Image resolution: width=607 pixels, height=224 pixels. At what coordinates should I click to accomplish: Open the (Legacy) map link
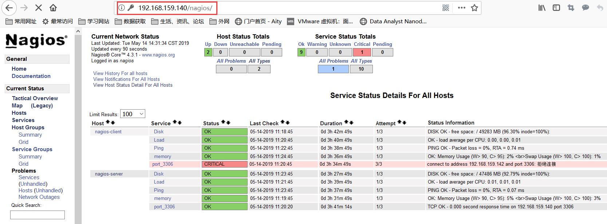point(42,106)
